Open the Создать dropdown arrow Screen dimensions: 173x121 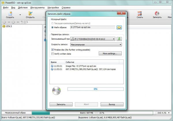click(20, 15)
